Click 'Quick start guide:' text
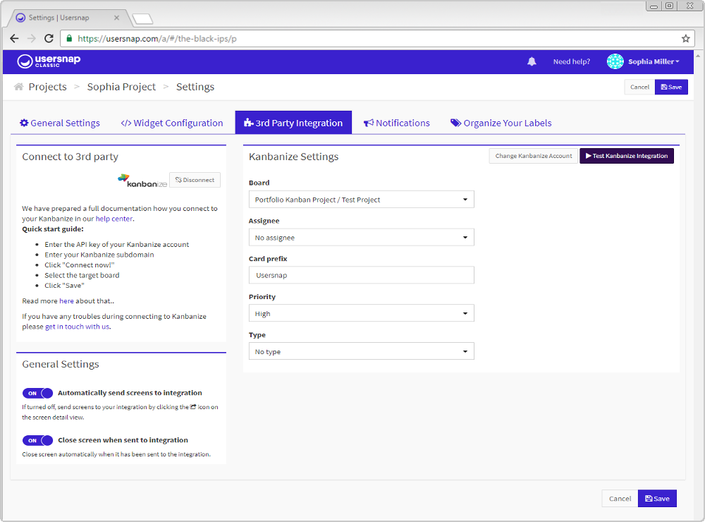705x522 pixels. click(x=53, y=229)
